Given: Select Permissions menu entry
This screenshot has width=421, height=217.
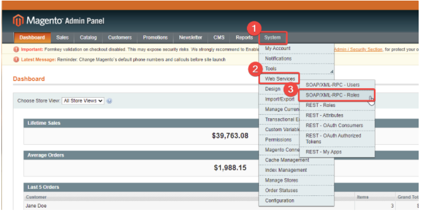Looking at the screenshot, I should [x=279, y=140].
